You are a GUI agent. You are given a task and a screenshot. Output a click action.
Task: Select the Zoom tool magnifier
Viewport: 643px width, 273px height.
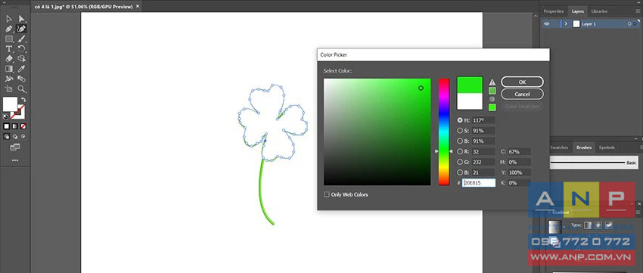pyautogui.click(x=22, y=89)
